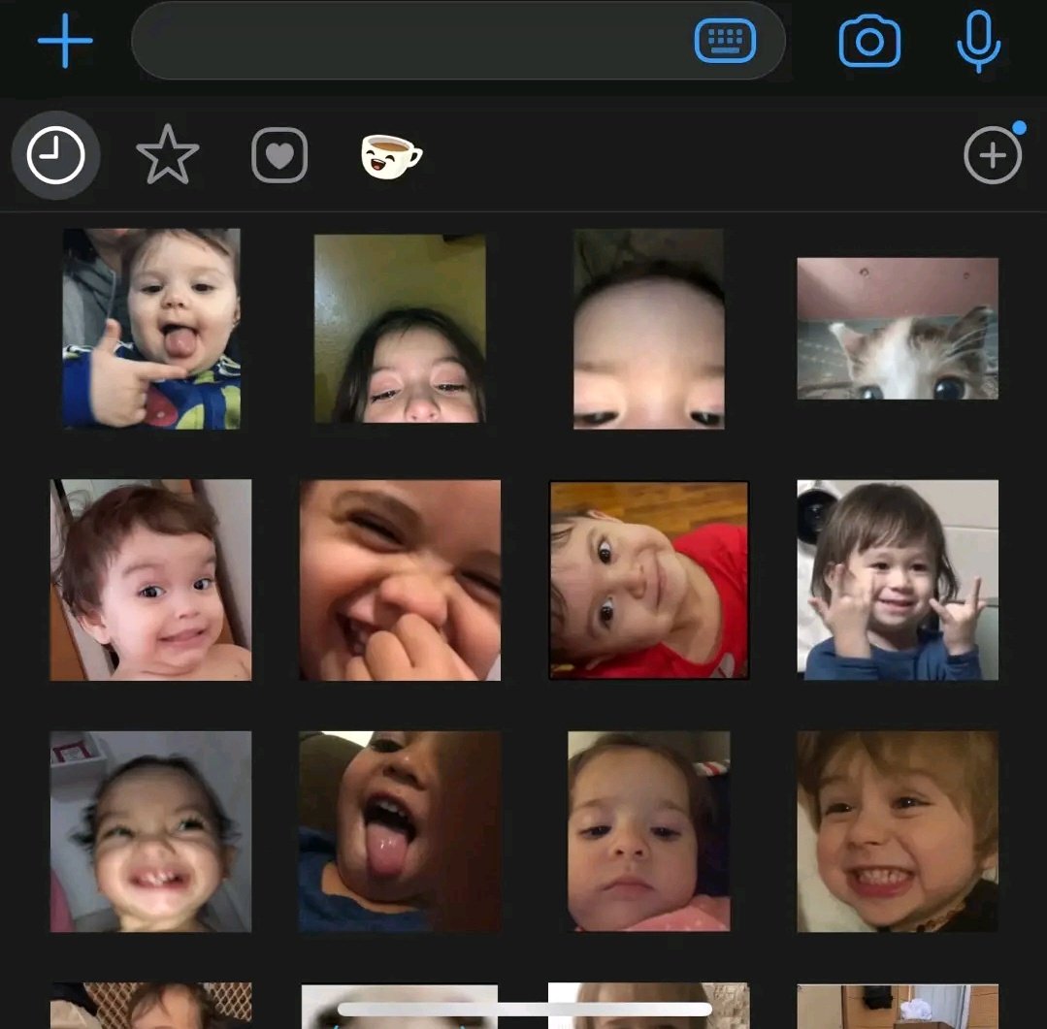Send the peeking cat sticker

(x=898, y=329)
